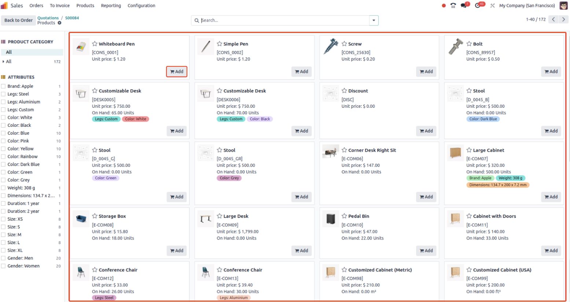Add the Screw product to order

coord(426,71)
